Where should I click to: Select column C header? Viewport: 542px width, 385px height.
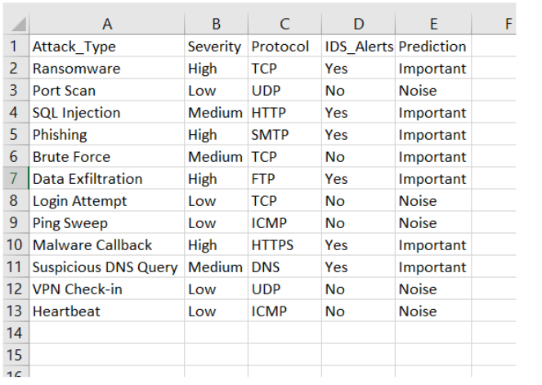coord(284,24)
